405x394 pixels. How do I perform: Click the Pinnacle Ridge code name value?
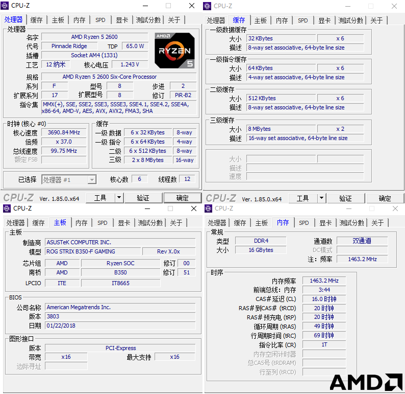click(69, 46)
